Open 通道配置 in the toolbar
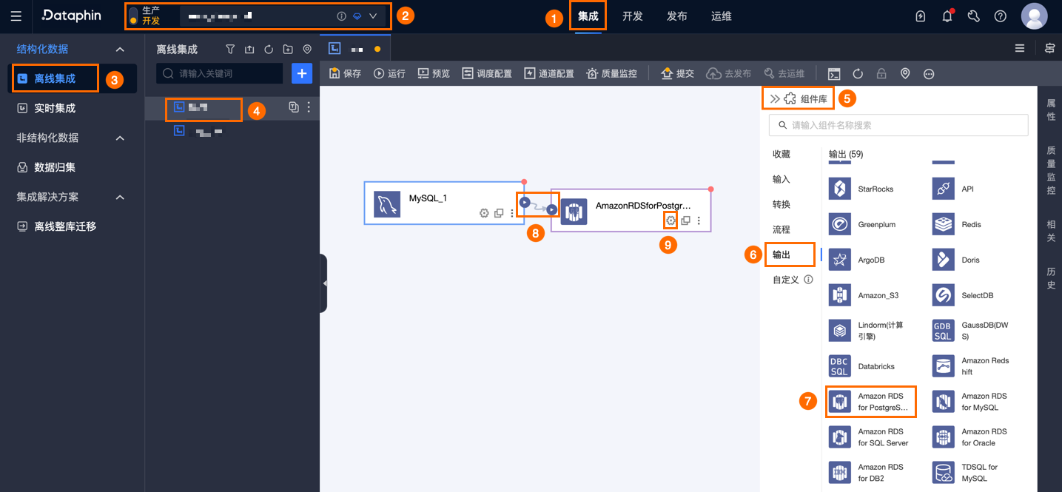The height and width of the screenshot is (492, 1062). coord(549,73)
